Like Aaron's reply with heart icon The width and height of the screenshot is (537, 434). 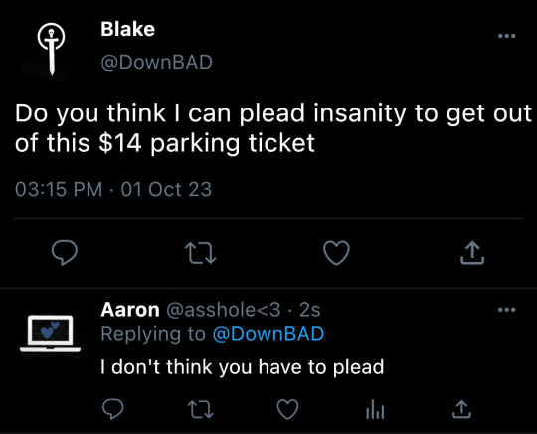(x=287, y=409)
